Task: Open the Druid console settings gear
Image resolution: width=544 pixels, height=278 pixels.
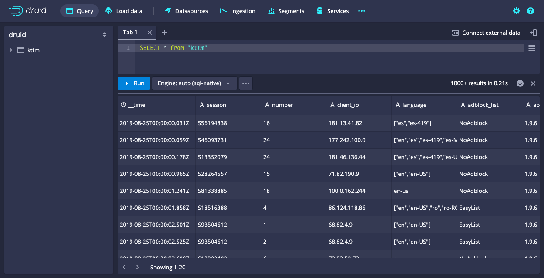Action: coord(516,11)
